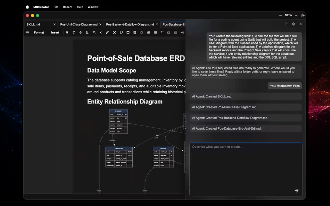Click the prompt field 'Describe what you want to create'
330x206 pixels.
[x=246, y=170]
